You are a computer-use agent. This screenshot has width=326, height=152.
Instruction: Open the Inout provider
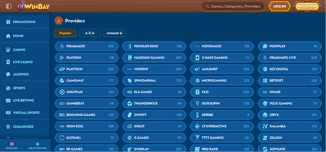coord(154,126)
